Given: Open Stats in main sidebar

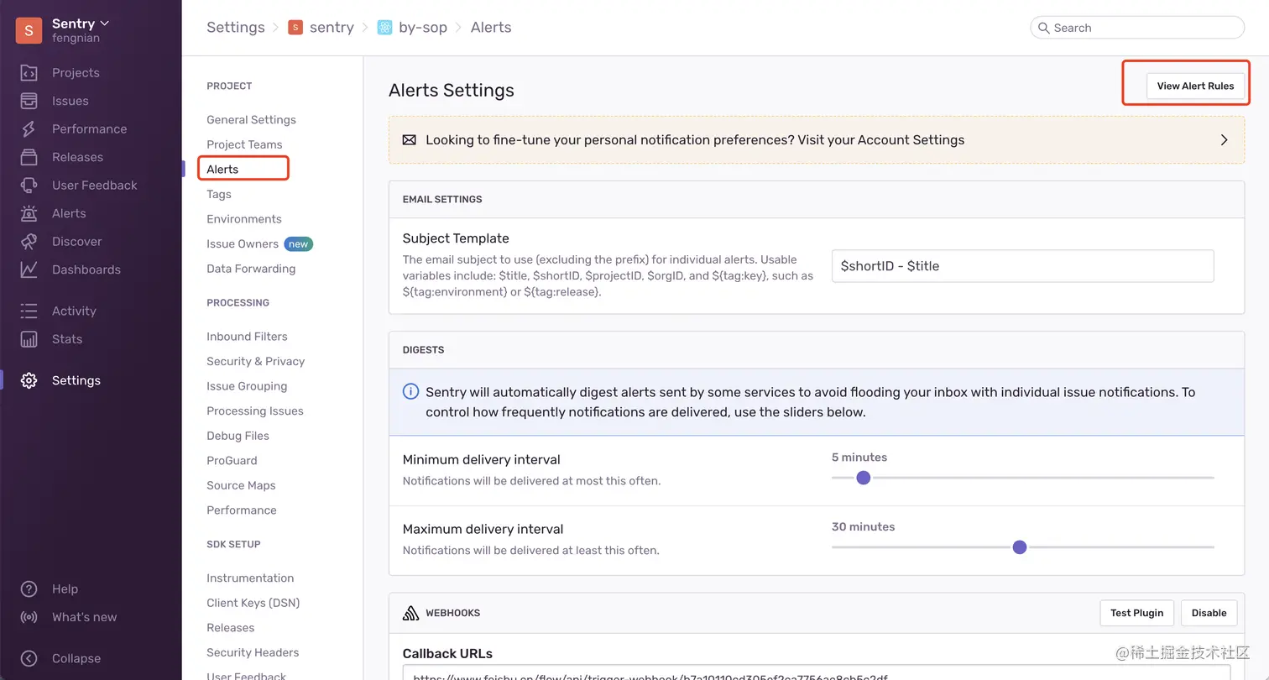Looking at the screenshot, I should (67, 339).
